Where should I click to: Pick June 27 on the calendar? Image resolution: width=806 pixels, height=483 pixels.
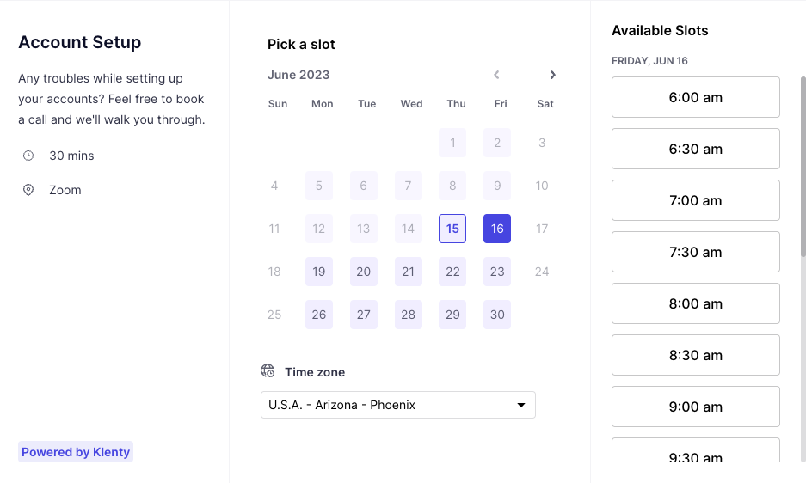364,315
